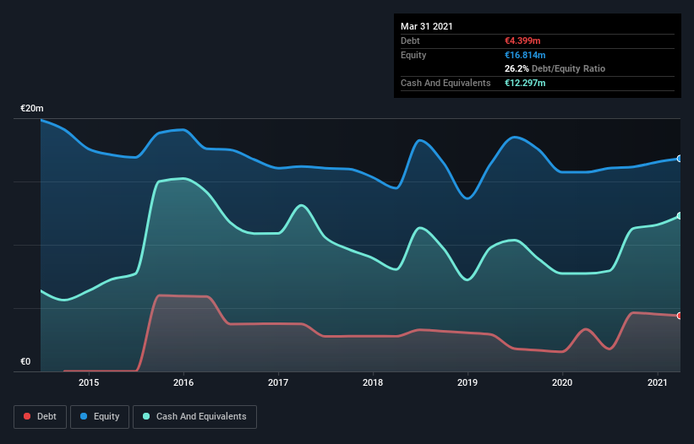Click the 2019 x-axis label
This screenshot has height=444, width=694.
[467, 382]
